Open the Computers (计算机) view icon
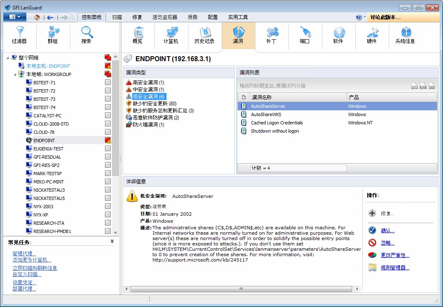 (171, 32)
